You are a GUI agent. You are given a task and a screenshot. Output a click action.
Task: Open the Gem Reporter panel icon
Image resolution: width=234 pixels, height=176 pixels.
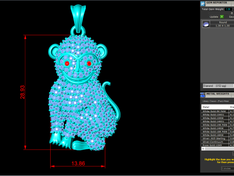(x=203, y=3)
